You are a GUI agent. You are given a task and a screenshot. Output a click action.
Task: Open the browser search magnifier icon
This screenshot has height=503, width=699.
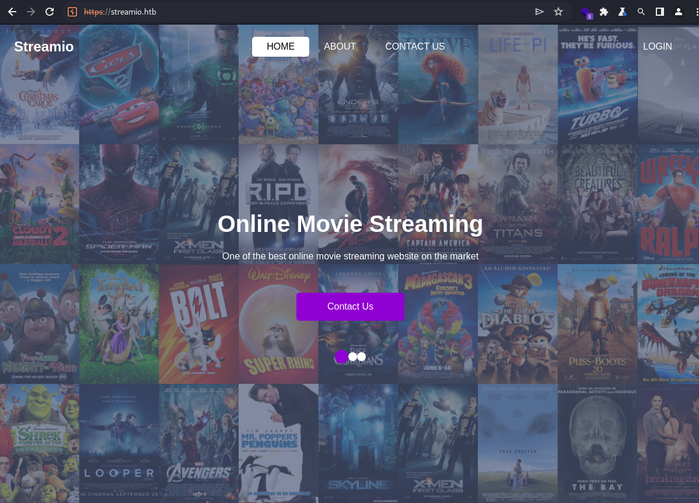tap(641, 12)
